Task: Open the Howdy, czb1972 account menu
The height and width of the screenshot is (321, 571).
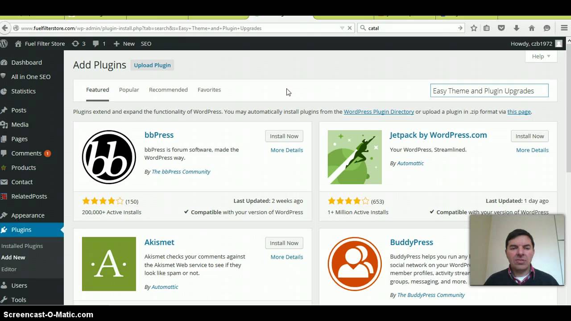Action: point(537,44)
